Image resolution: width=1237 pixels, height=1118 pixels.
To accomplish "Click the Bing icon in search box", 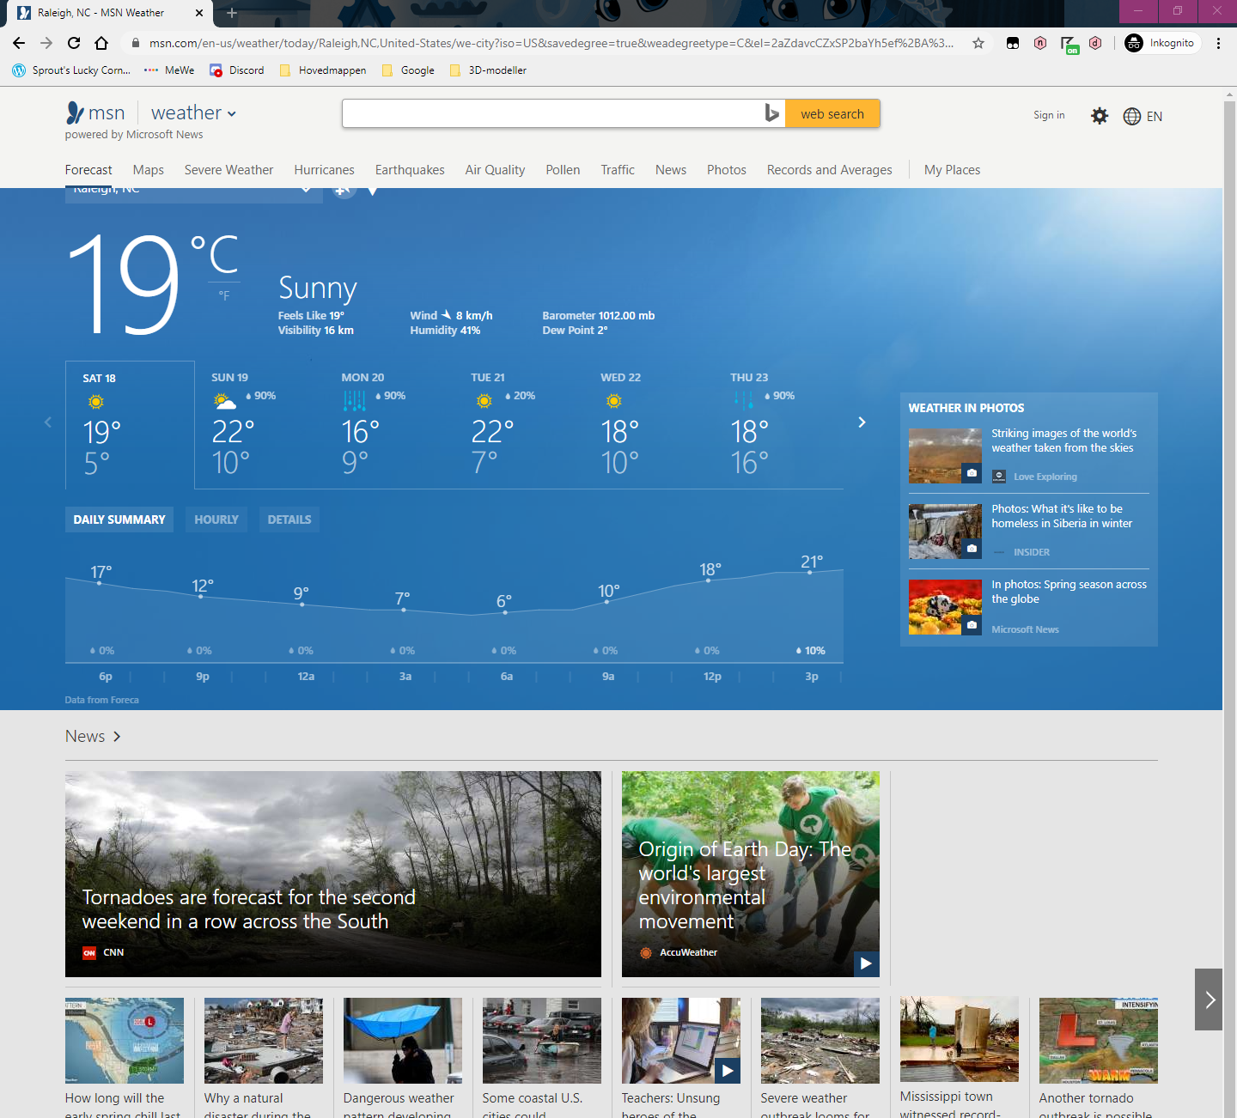I will pyautogui.click(x=771, y=113).
